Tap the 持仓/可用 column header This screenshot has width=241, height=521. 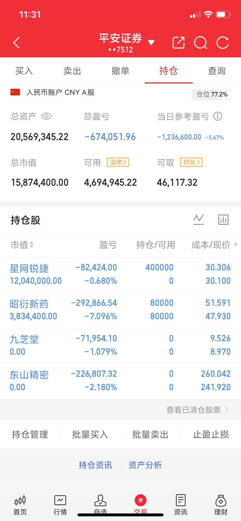click(x=156, y=245)
